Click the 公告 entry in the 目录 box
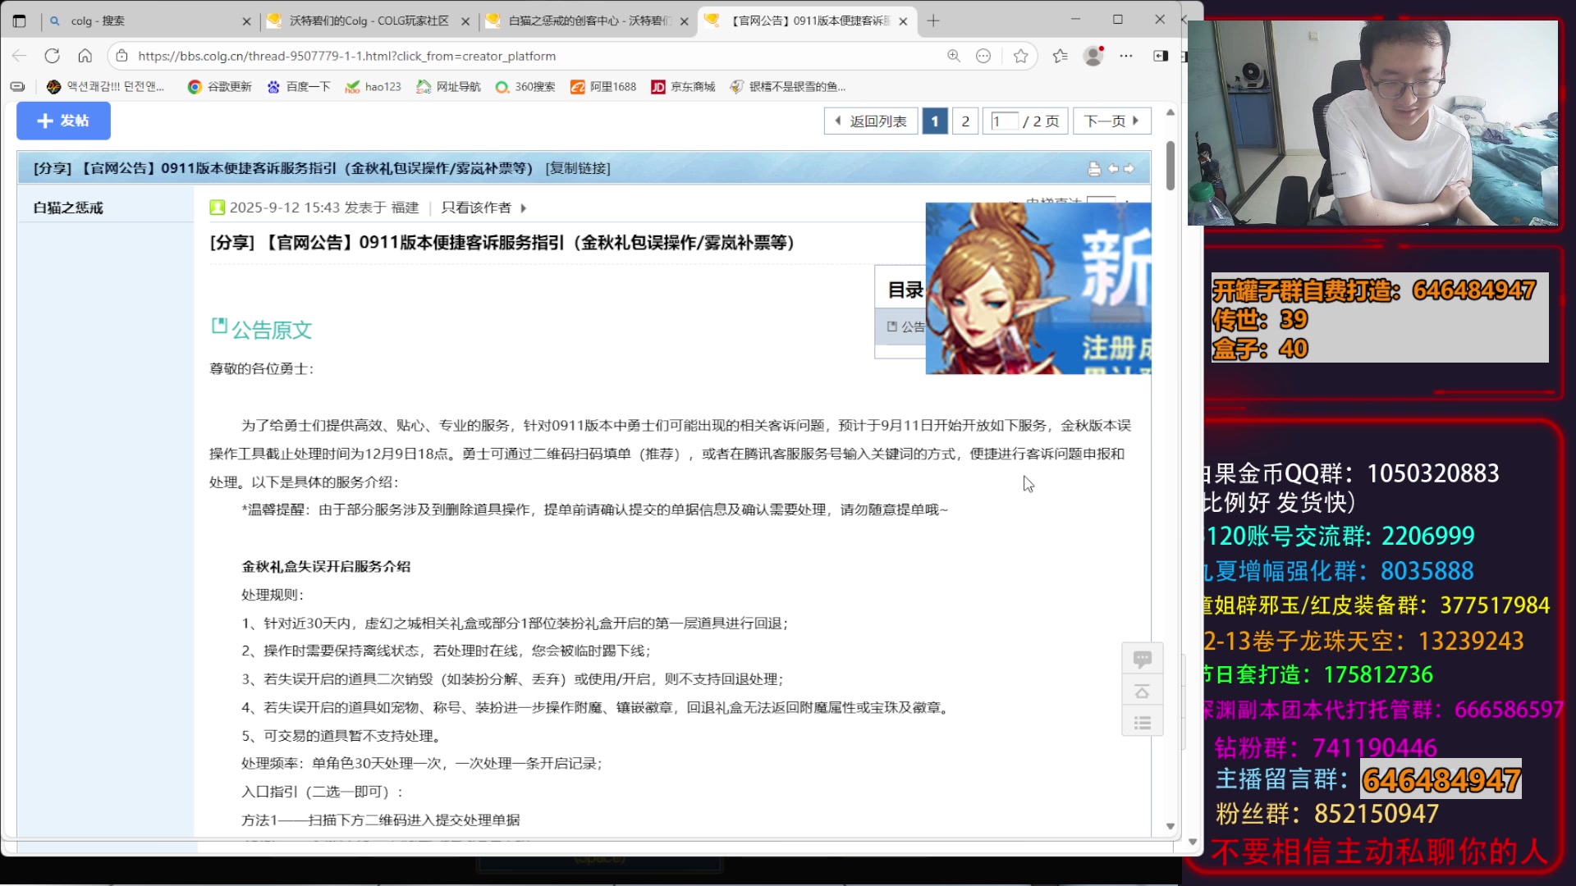Screen dimensions: 1576x886 pos(906,327)
